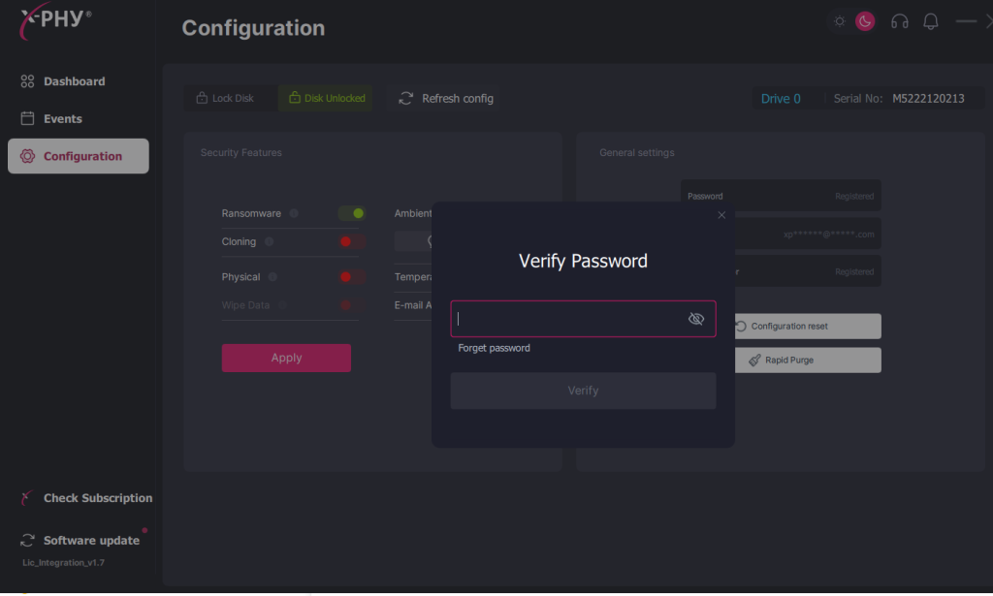This screenshot has width=993, height=596.
Task: Open the Dashboard page
Action: [74, 81]
